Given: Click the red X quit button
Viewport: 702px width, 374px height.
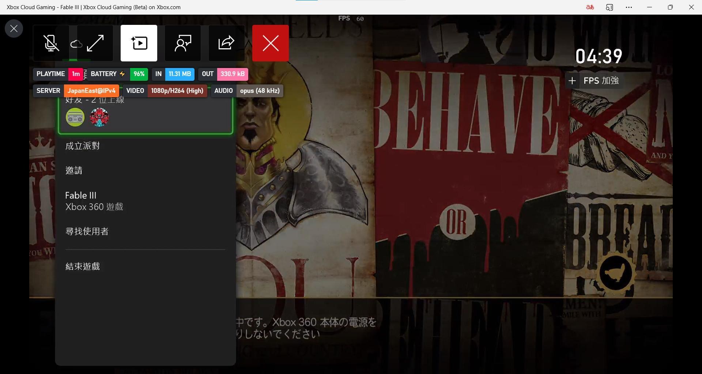Looking at the screenshot, I should [271, 43].
